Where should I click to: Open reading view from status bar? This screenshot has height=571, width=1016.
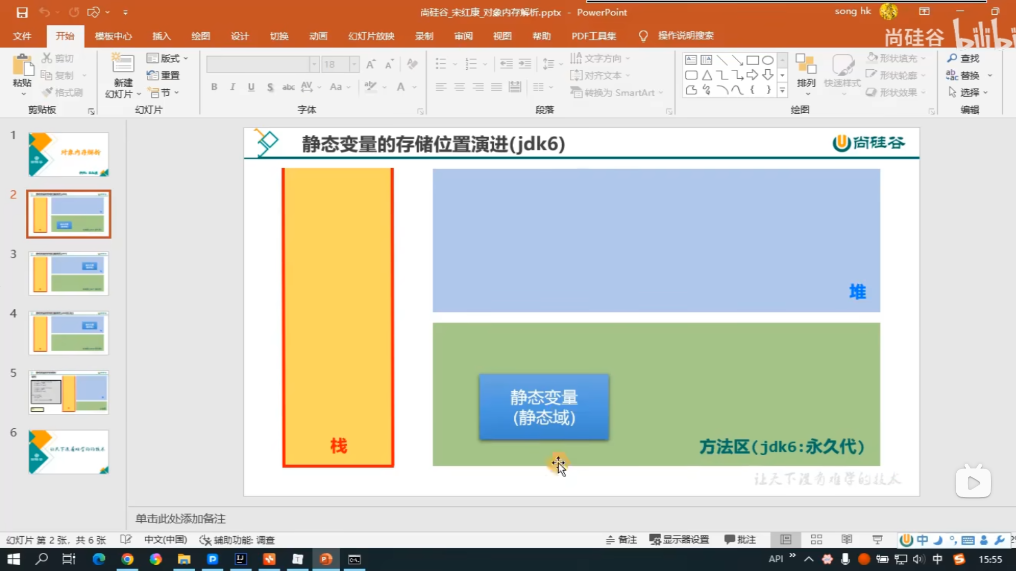[847, 539]
